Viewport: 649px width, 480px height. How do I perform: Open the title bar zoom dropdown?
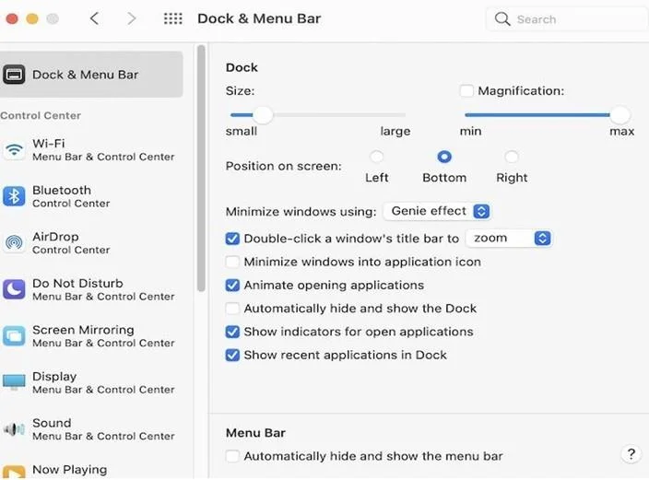coord(509,238)
